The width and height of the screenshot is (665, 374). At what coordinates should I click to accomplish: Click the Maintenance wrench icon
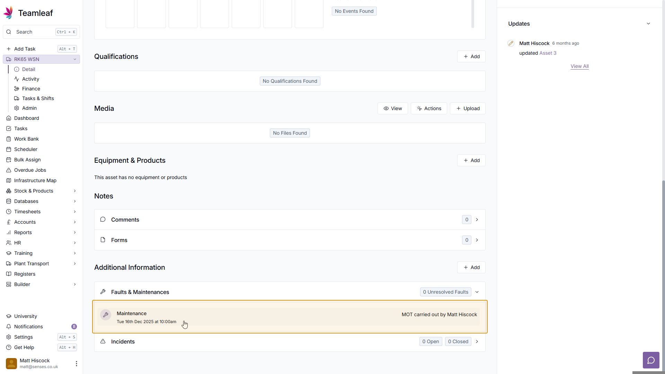click(x=106, y=314)
